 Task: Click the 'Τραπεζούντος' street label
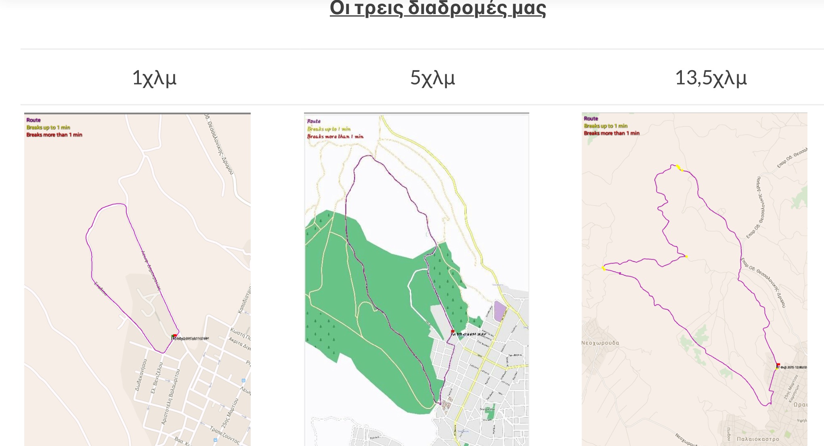(x=224, y=436)
